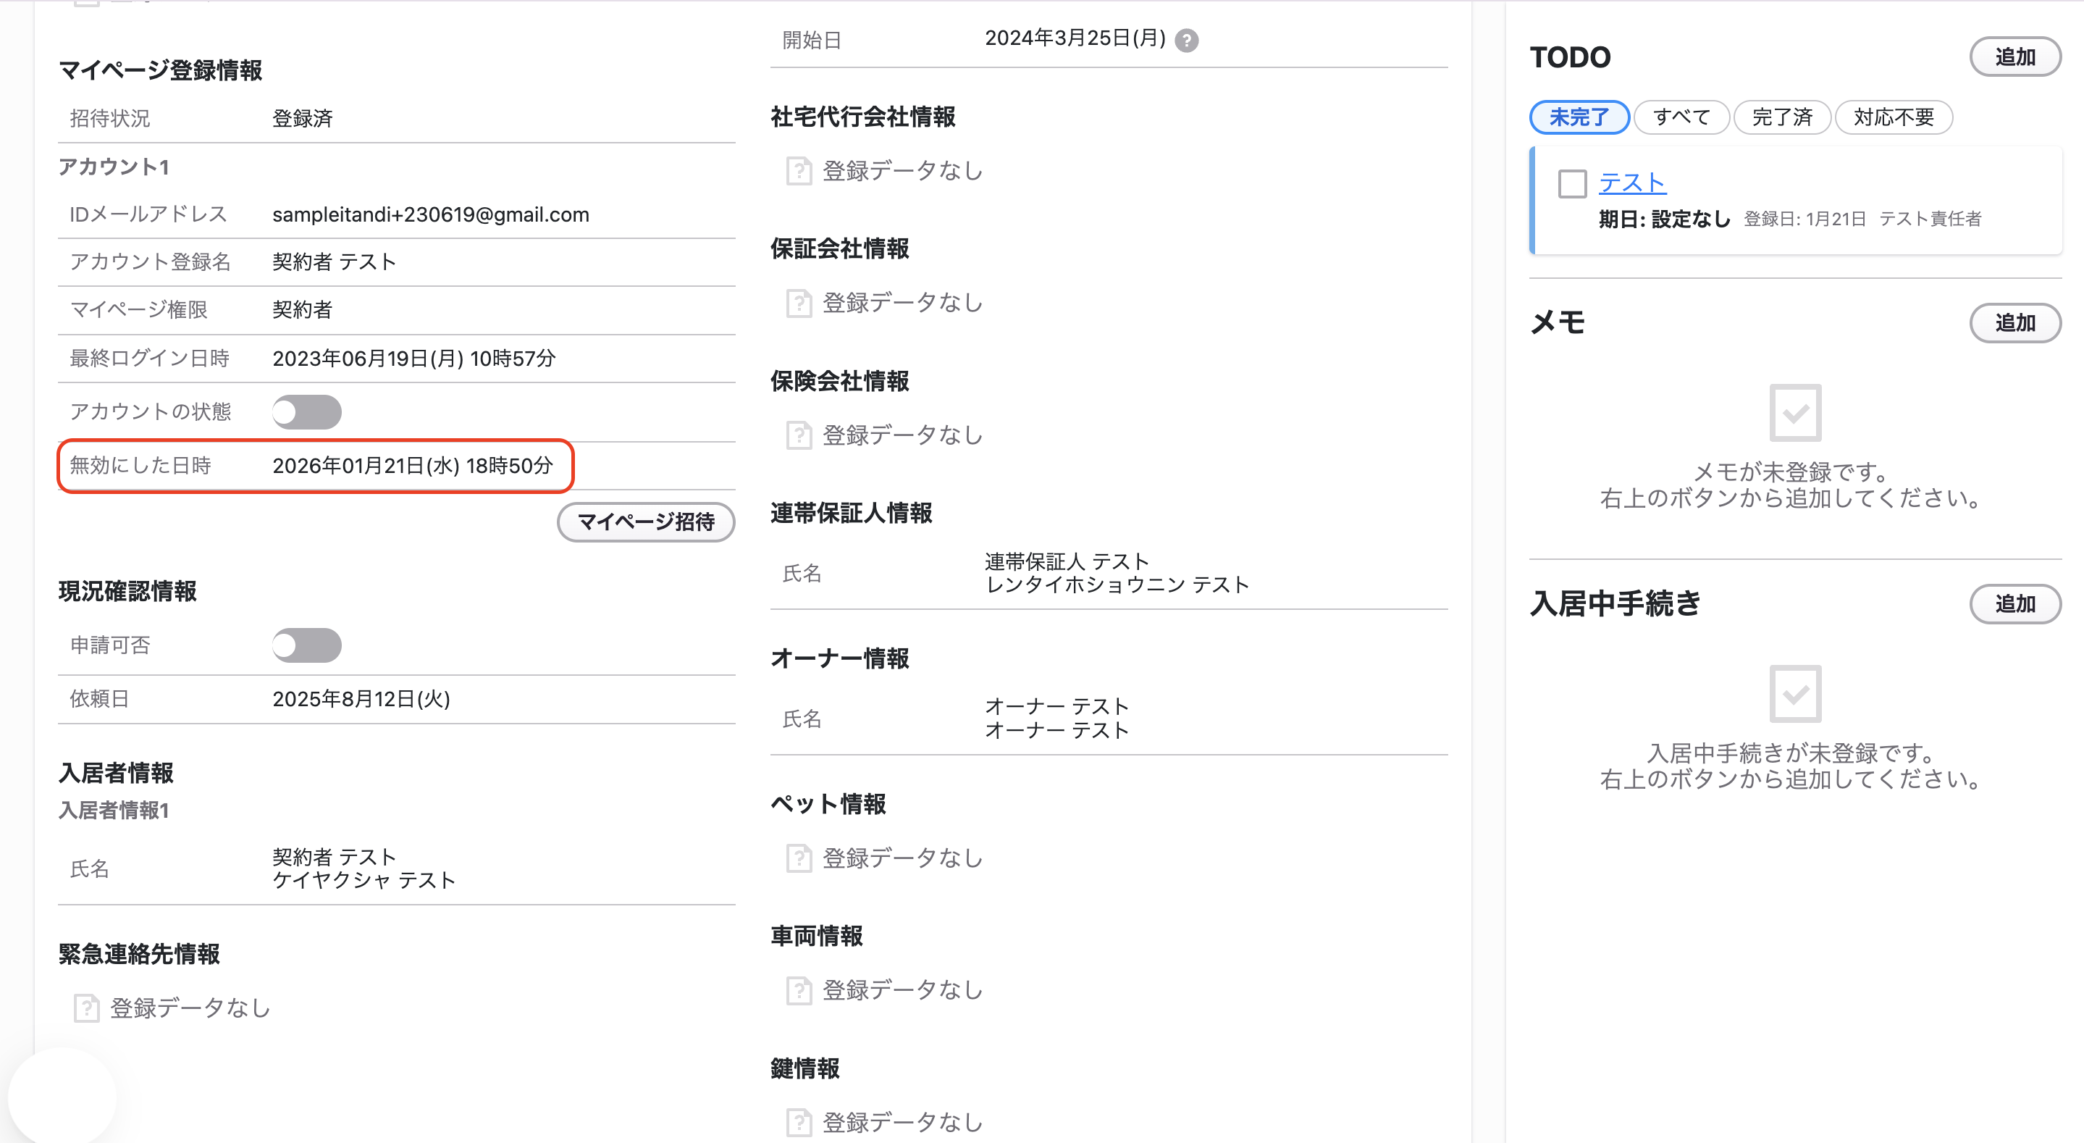Screen dimensions: 2084x1143
Task: Click the 招待状況 value 登録済
Action: (x=303, y=118)
